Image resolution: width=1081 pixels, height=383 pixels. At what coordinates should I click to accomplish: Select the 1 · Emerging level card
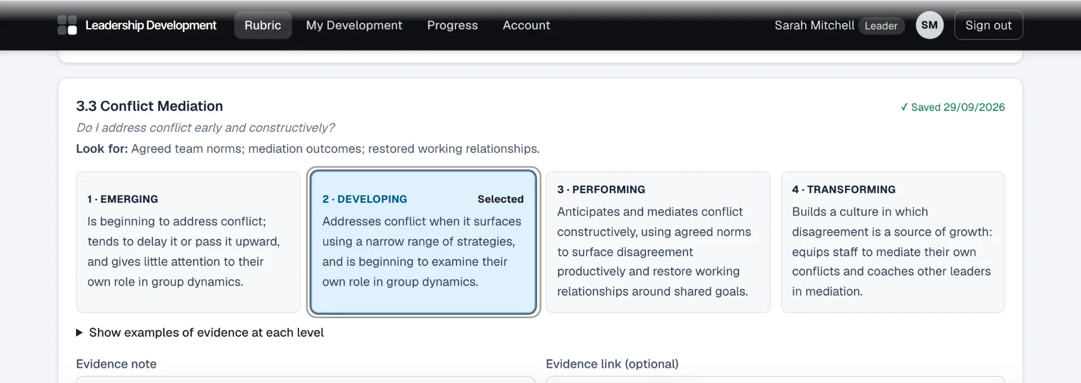pos(188,242)
